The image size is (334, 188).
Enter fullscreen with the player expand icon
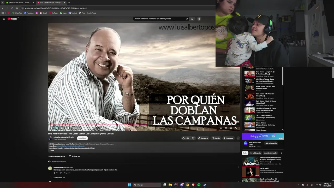[x=236, y=128]
